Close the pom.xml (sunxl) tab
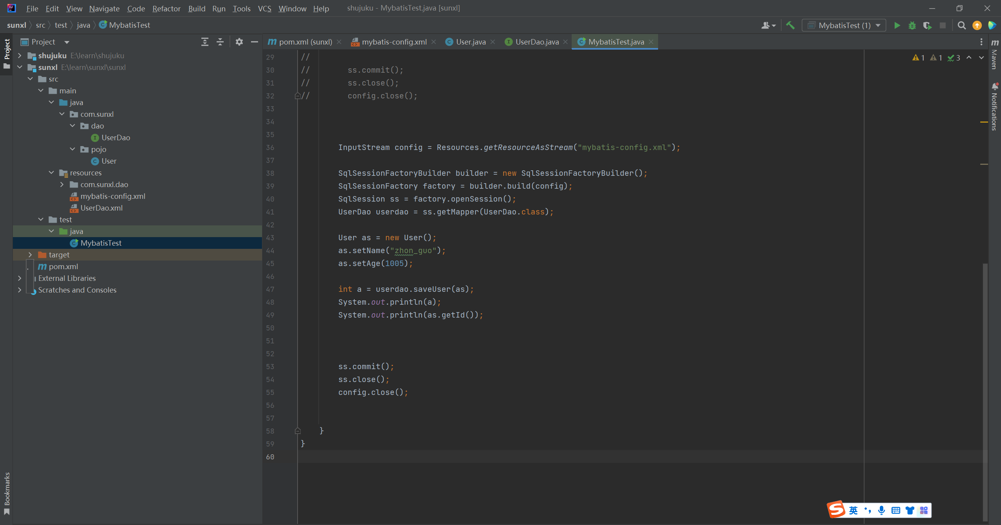The height and width of the screenshot is (525, 1001). click(339, 42)
